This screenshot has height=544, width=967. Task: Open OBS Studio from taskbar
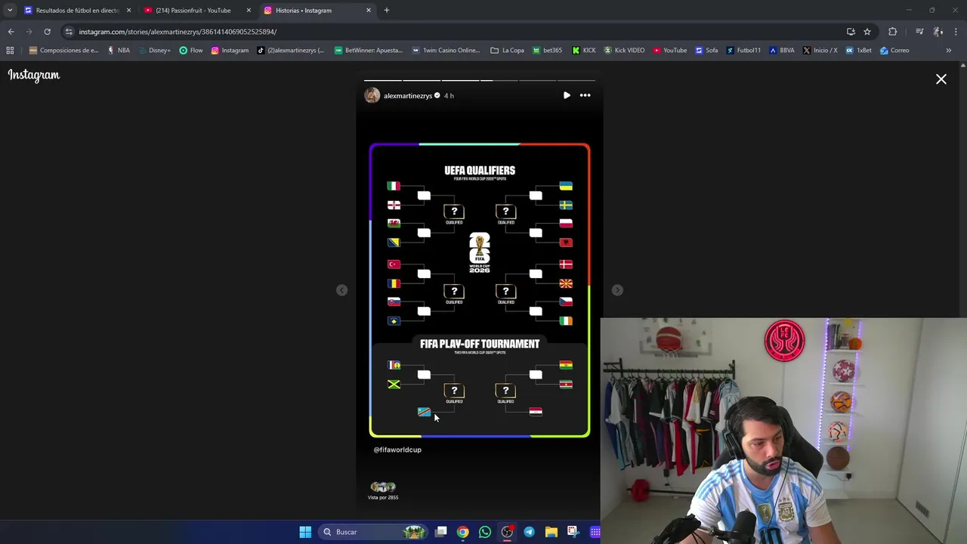point(507,532)
